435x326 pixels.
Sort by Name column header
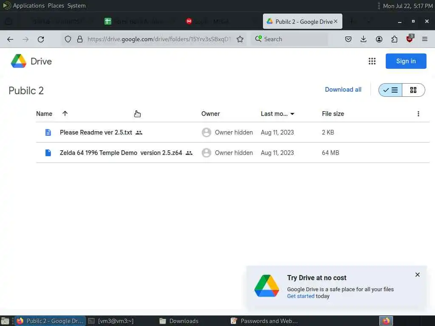[x=44, y=114]
